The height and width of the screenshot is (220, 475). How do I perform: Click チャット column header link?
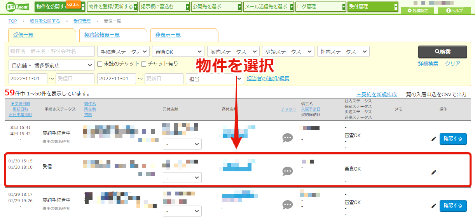click(288, 109)
